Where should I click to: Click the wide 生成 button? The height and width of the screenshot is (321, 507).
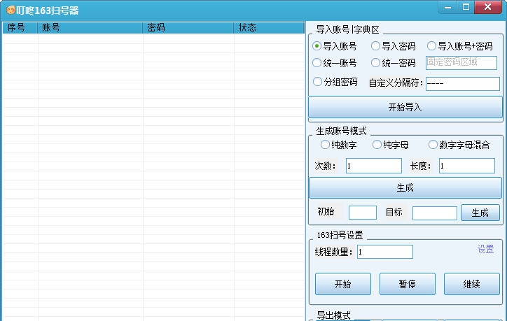(x=405, y=188)
